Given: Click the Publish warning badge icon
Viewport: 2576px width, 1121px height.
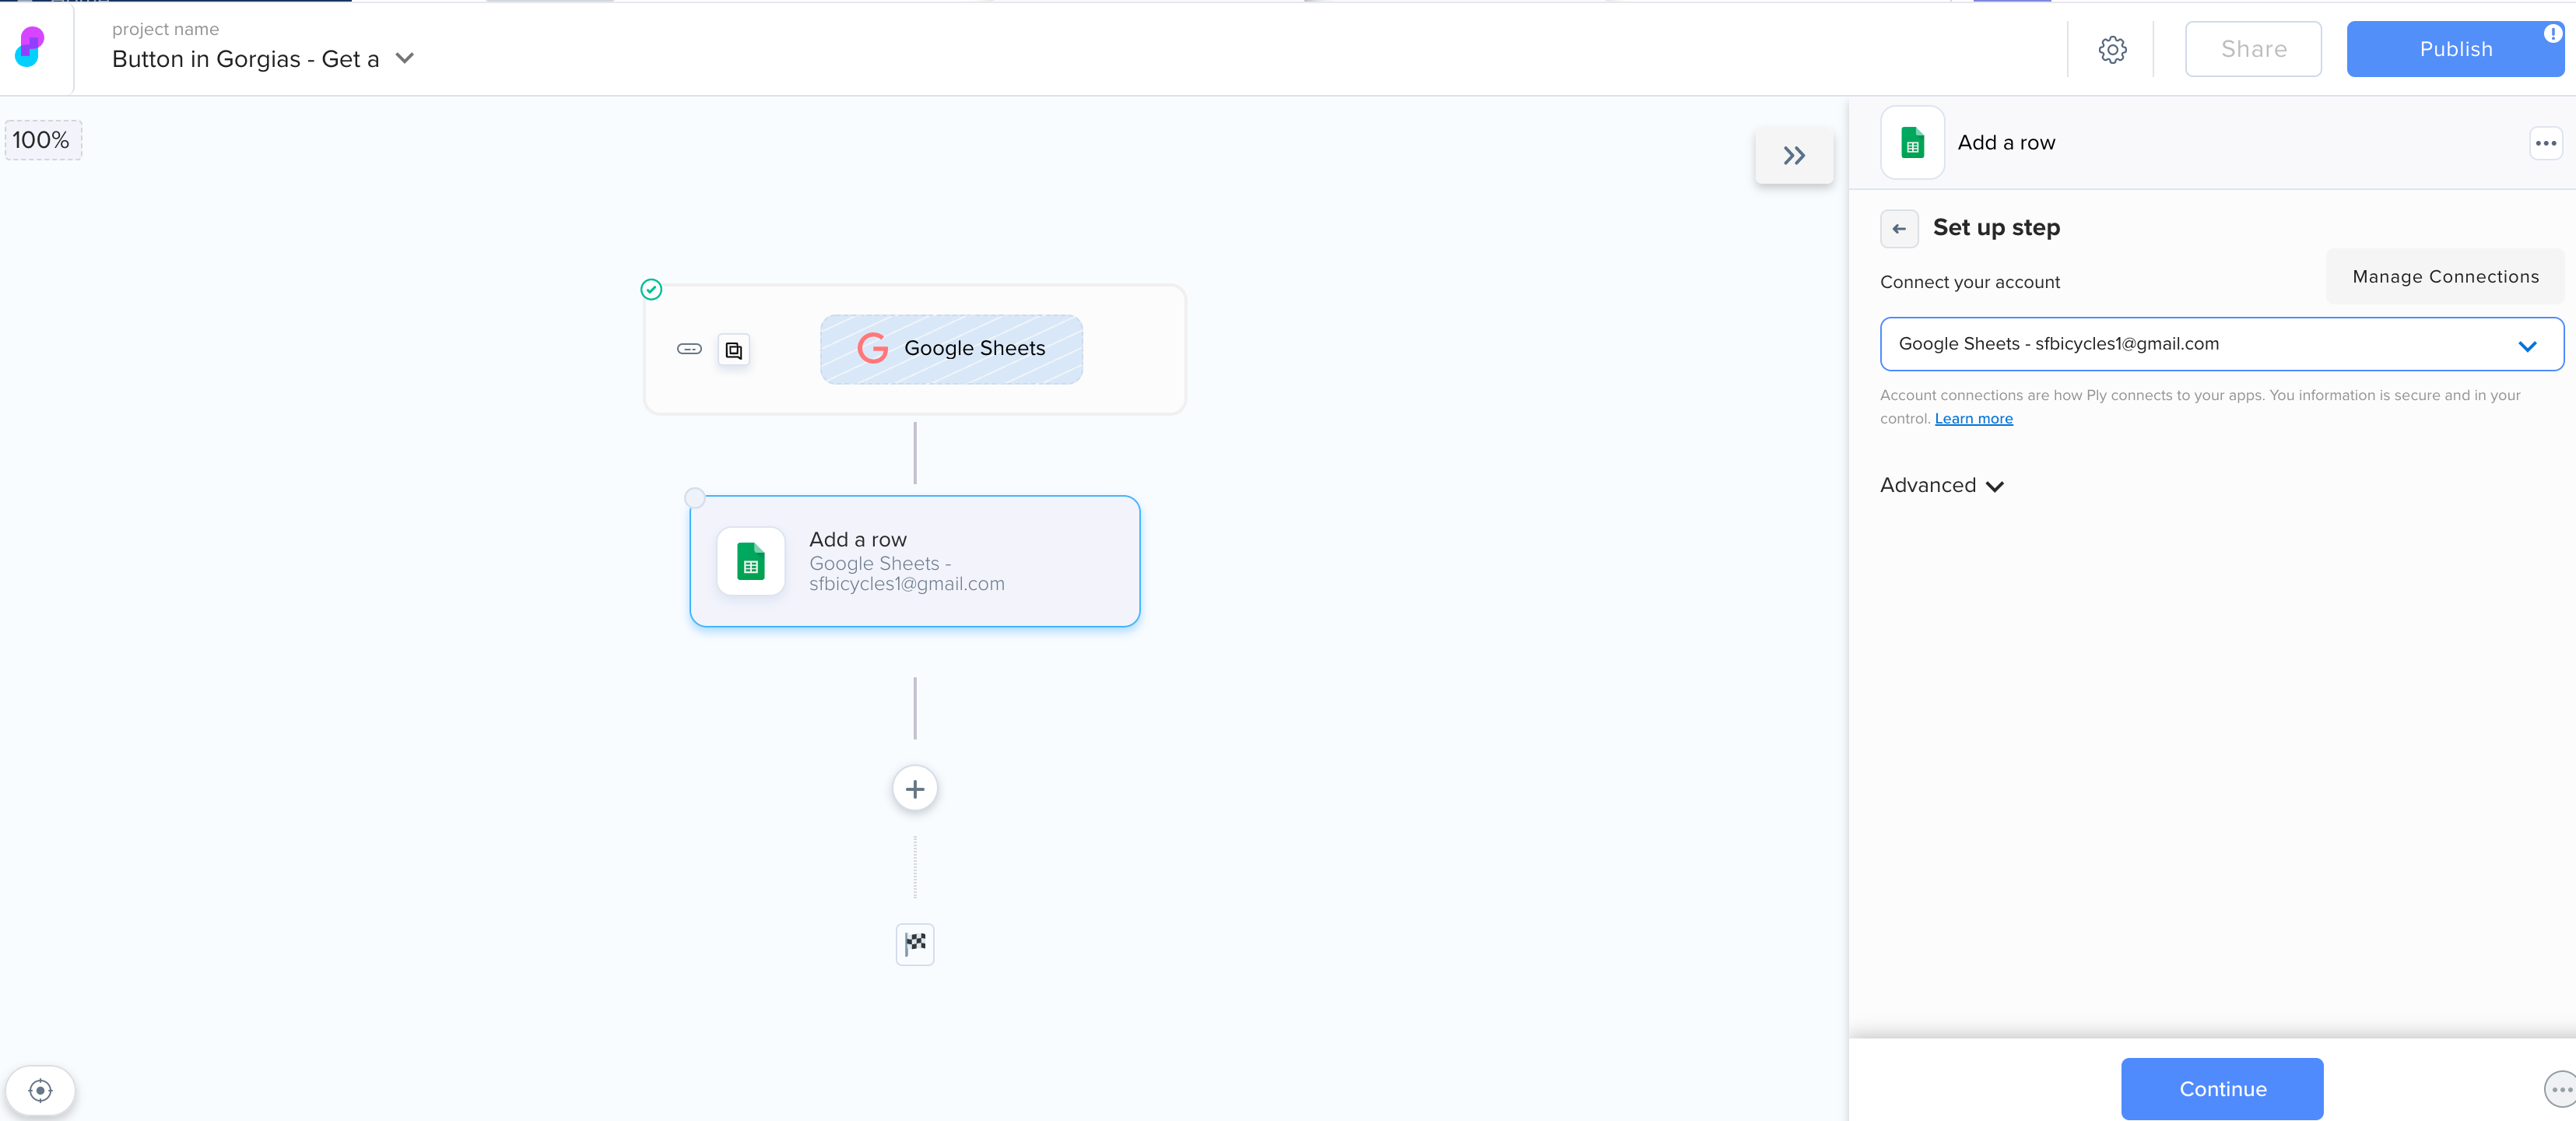Looking at the screenshot, I should 2552,33.
